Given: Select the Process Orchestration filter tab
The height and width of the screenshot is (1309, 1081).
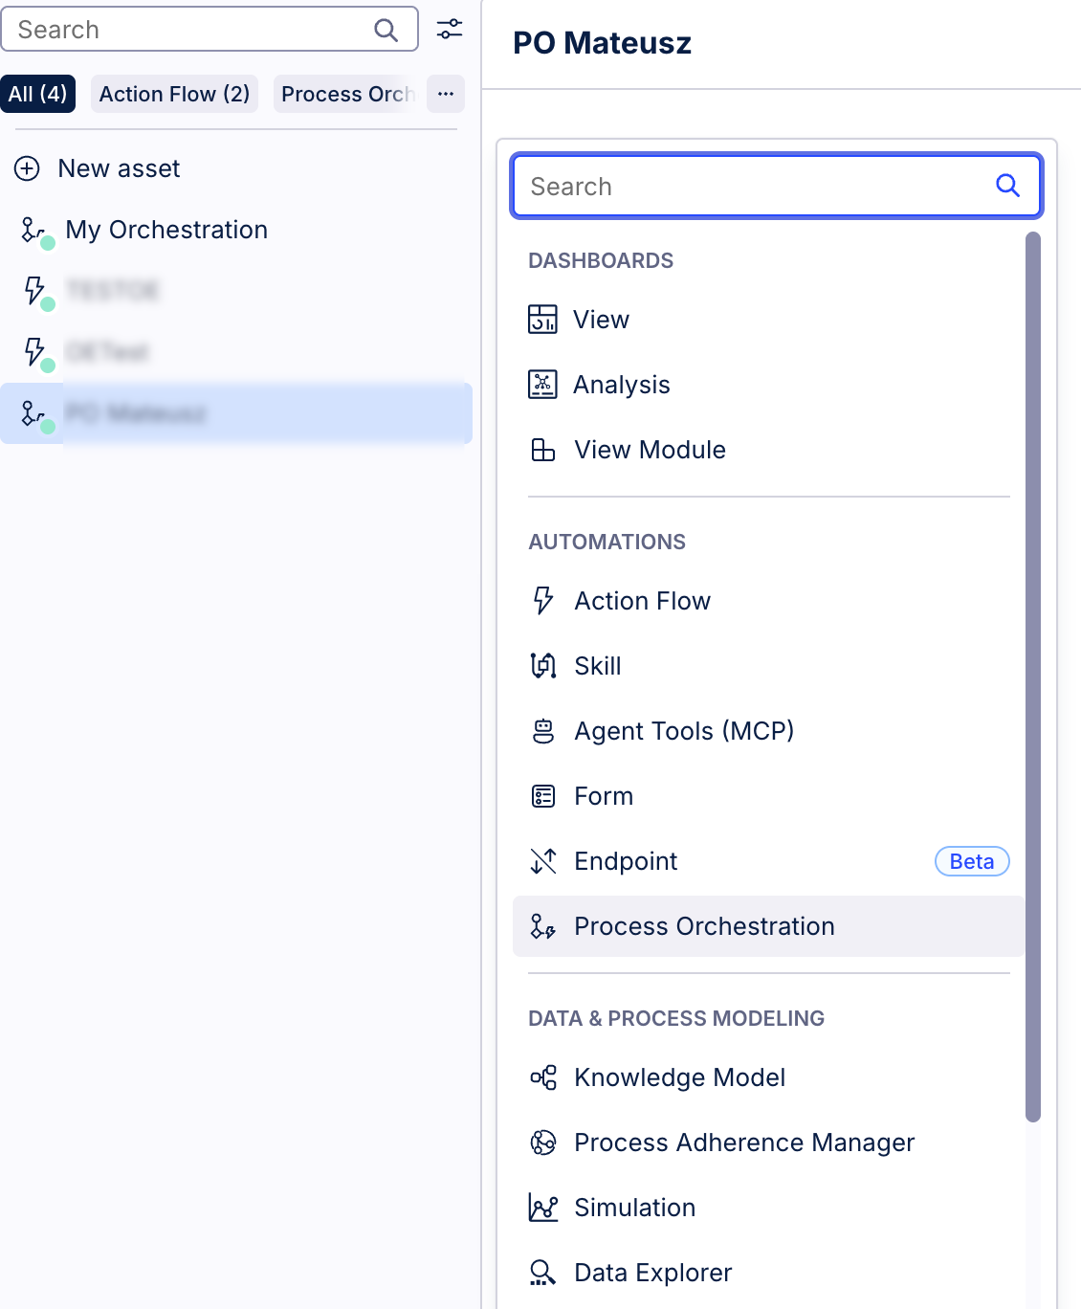Looking at the screenshot, I should (x=346, y=94).
